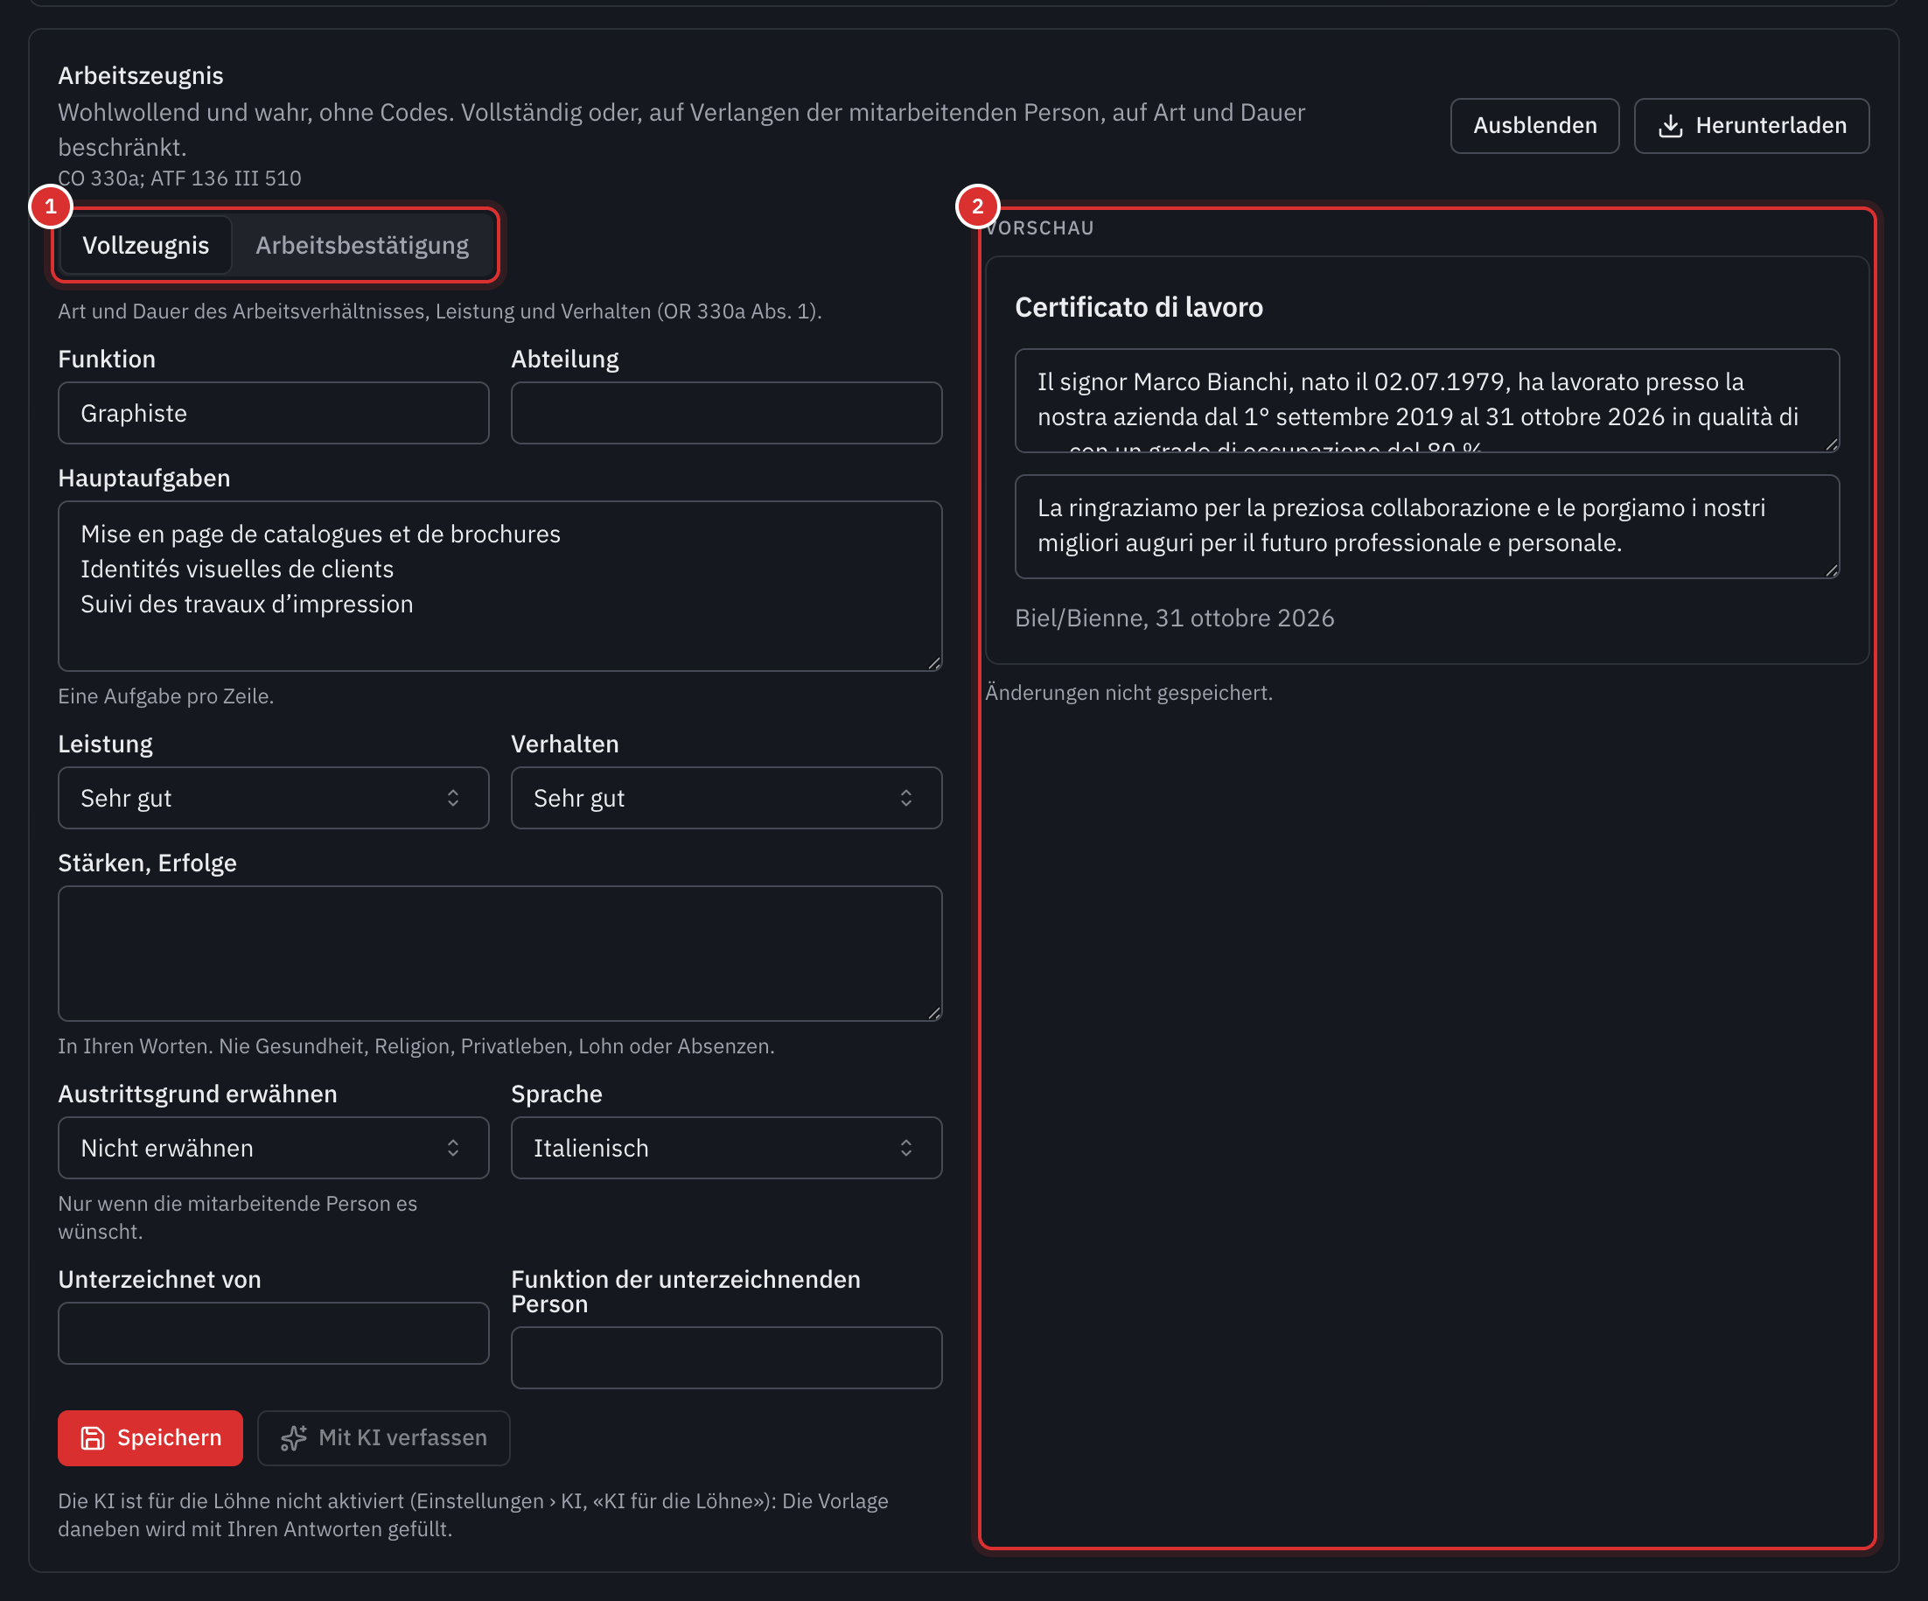Click the empty Stärken, Erfolge text area
Image resolution: width=1928 pixels, height=1601 pixels.
[x=499, y=953]
